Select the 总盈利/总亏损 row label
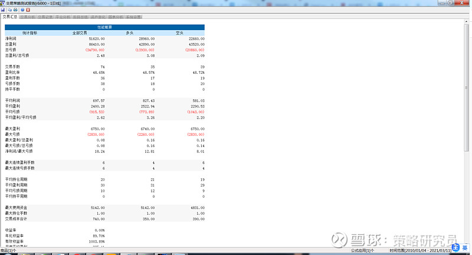 click(x=17, y=55)
